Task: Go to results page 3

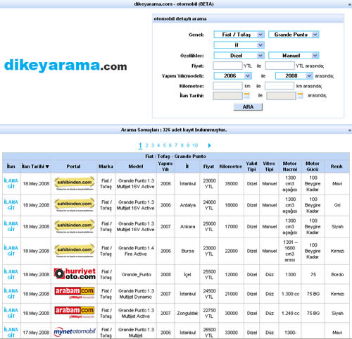Action: point(153,145)
